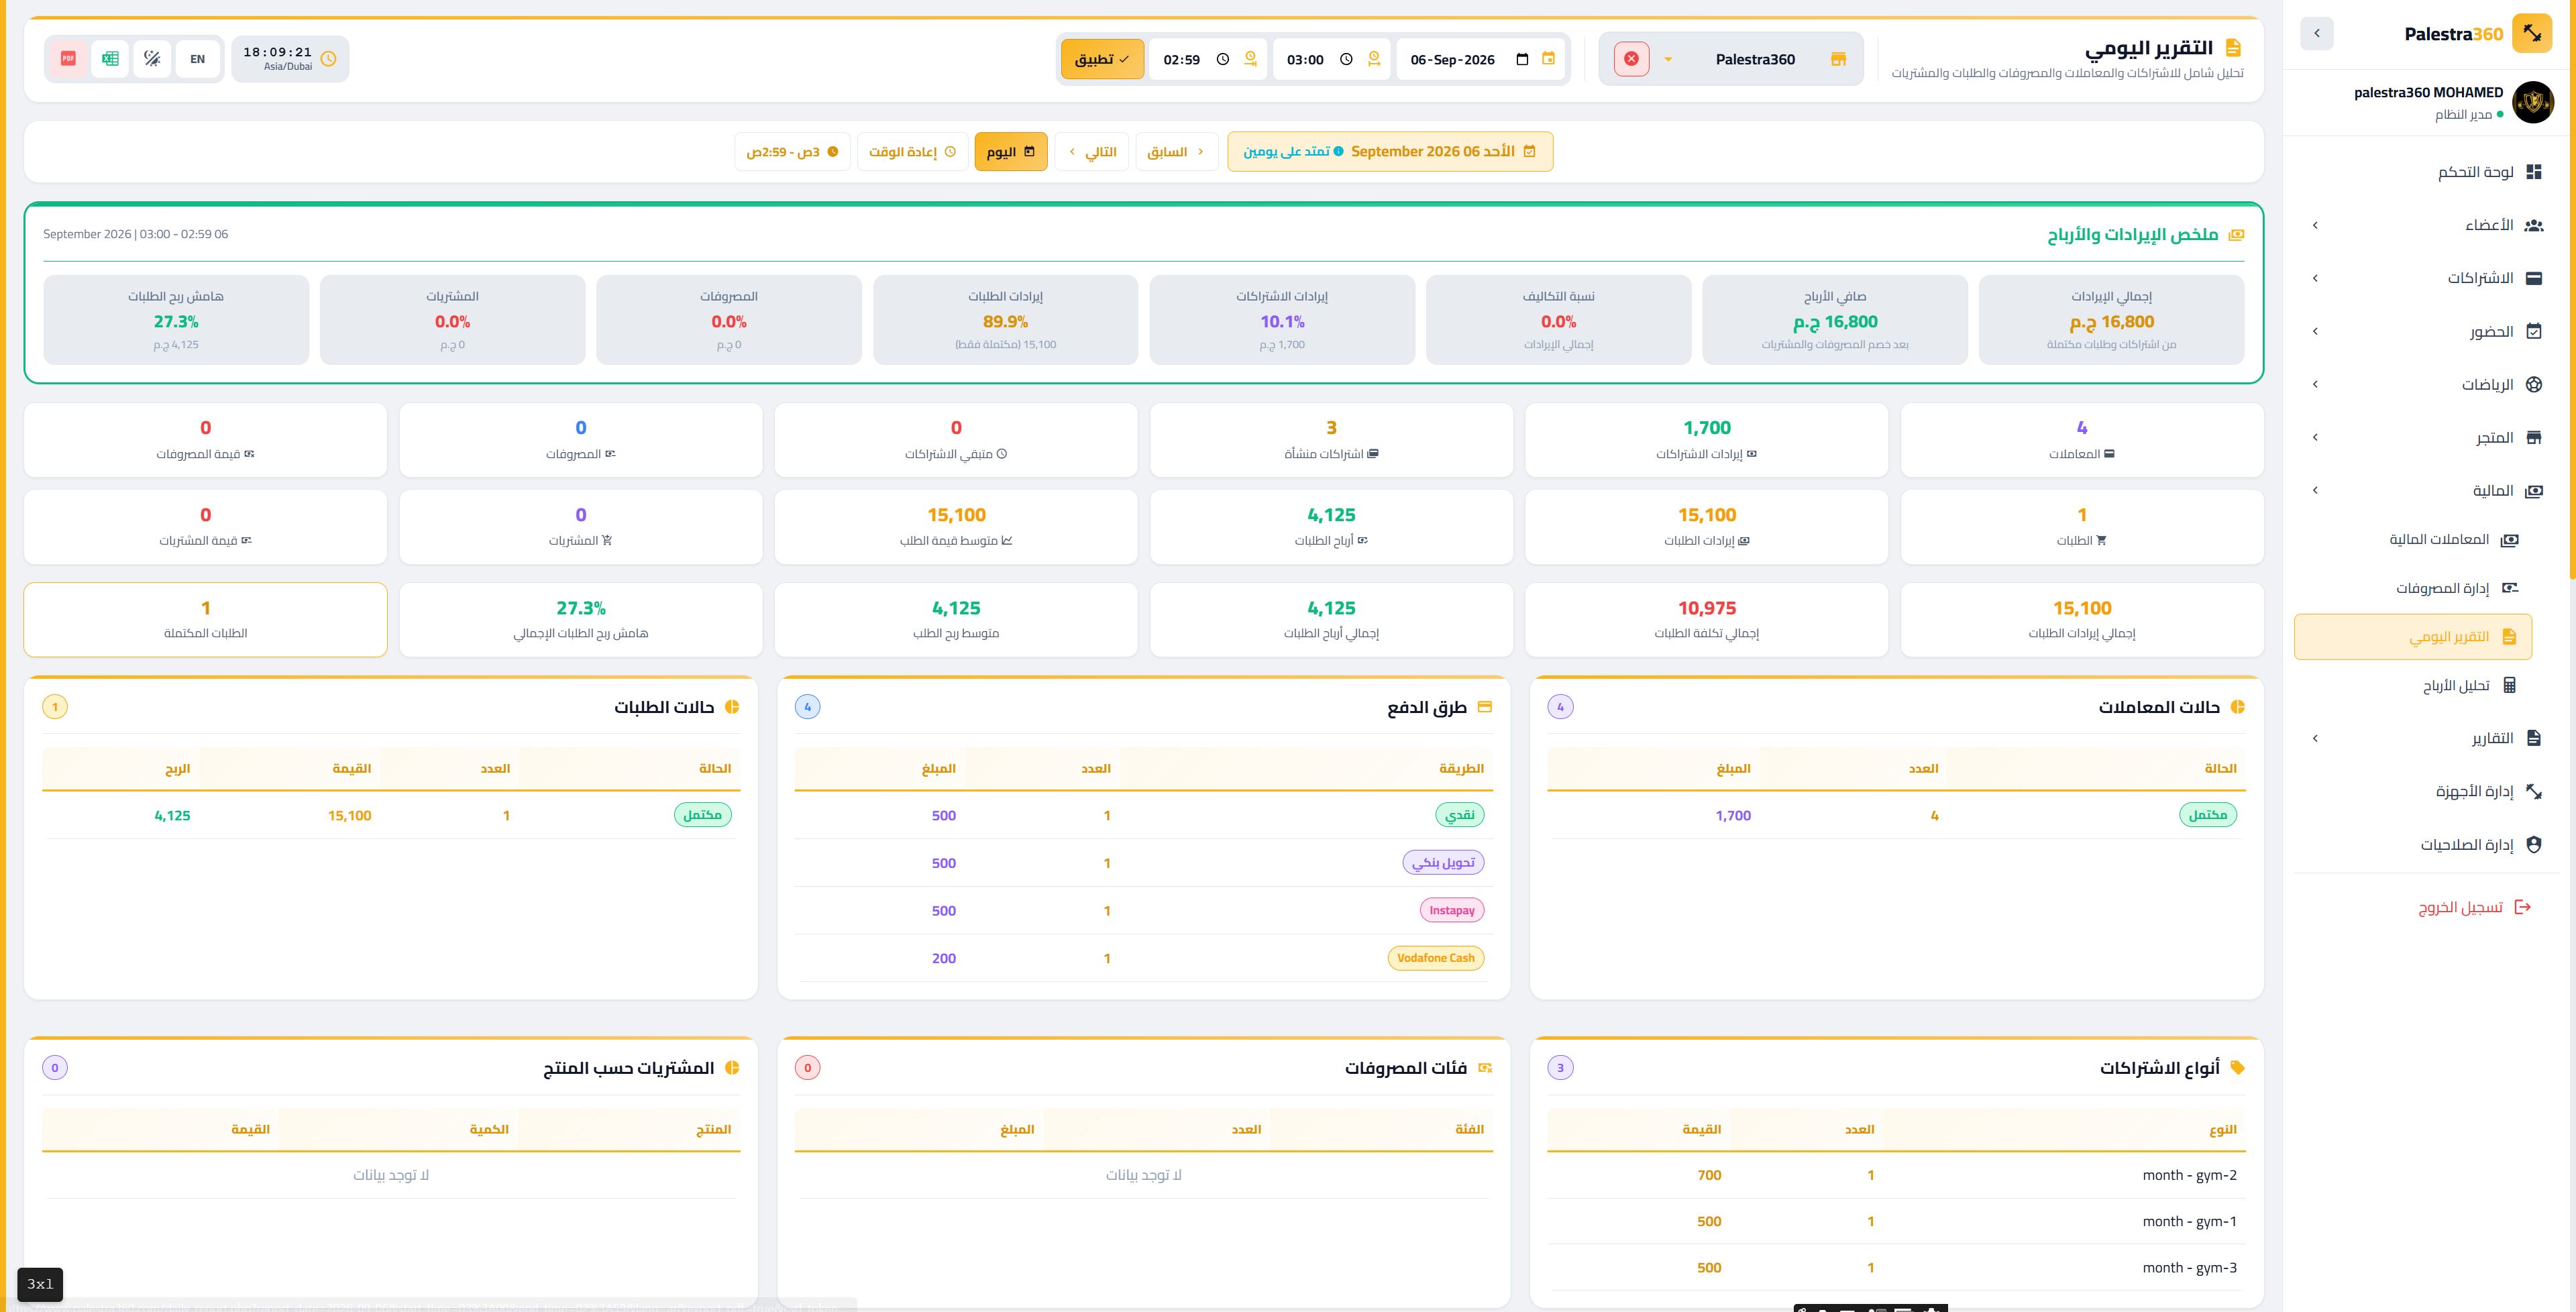This screenshot has height=1312, width=2576.
Task: Go to previous day with السابق
Action: 1176,152
